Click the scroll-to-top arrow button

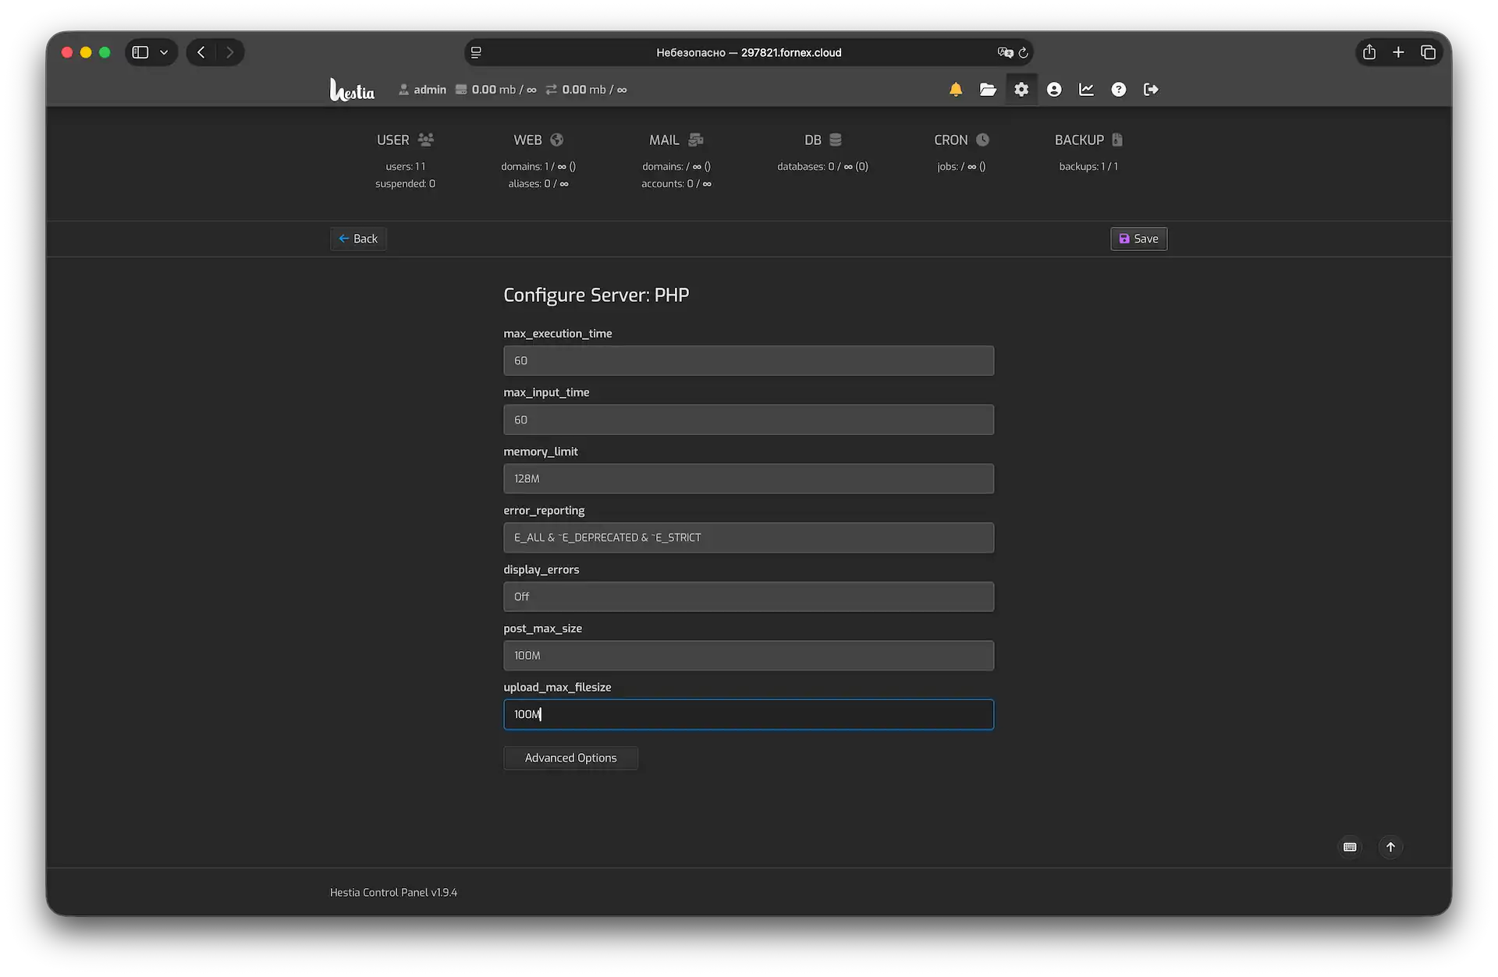(1390, 847)
